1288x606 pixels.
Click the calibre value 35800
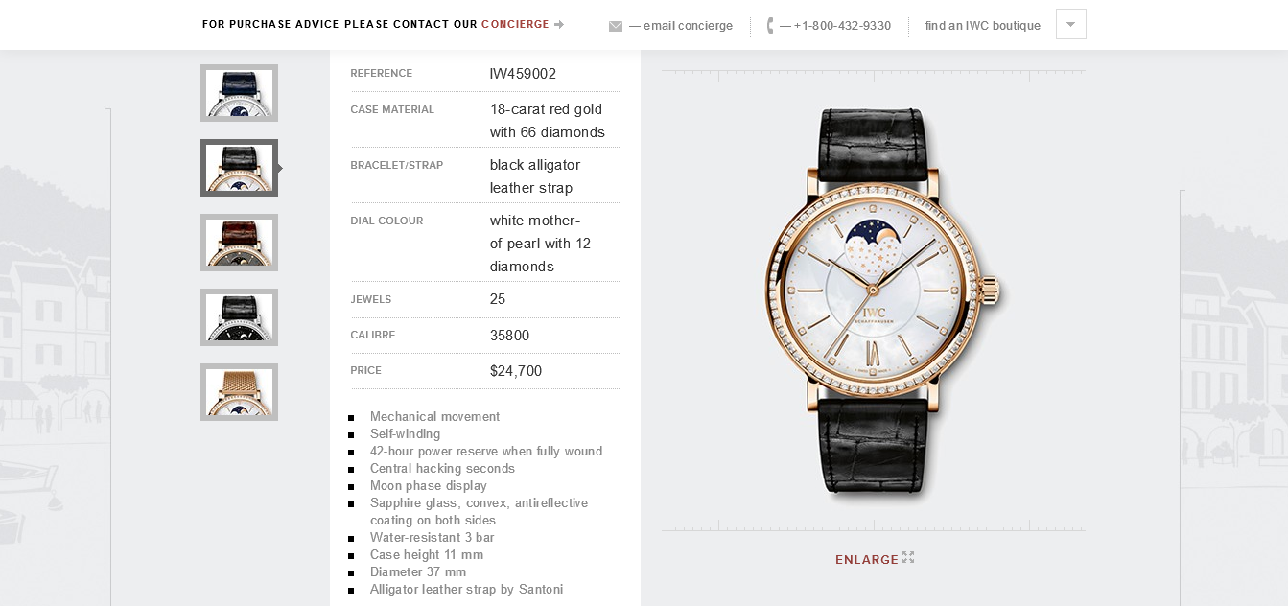[x=509, y=336]
